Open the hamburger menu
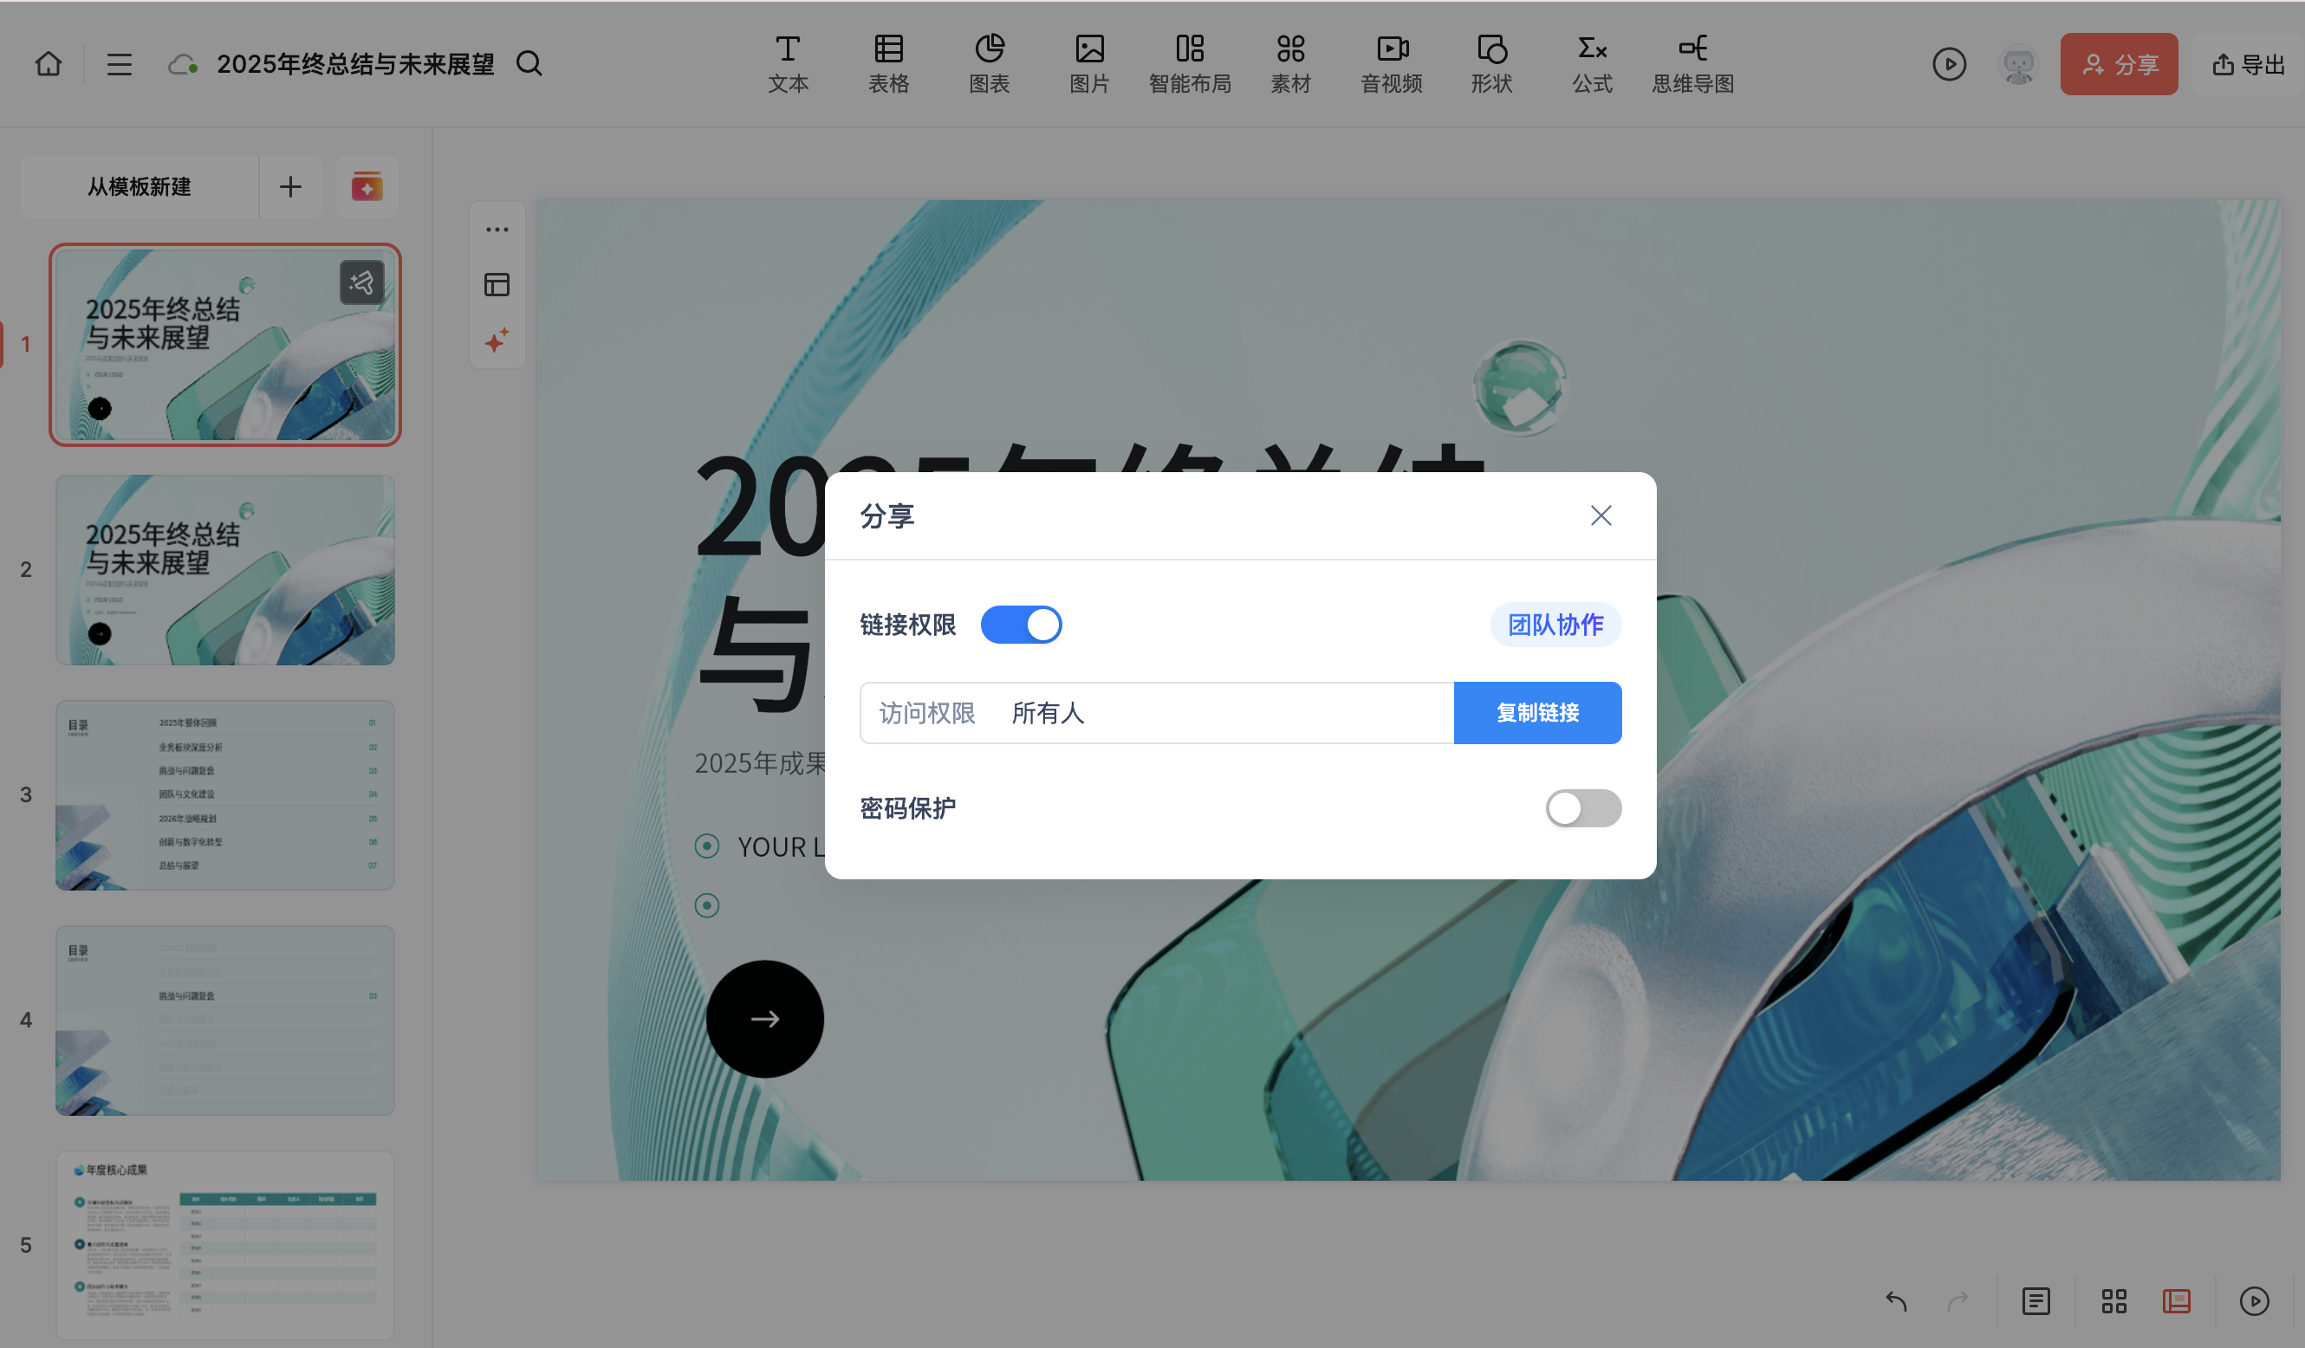 tap(119, 64)
